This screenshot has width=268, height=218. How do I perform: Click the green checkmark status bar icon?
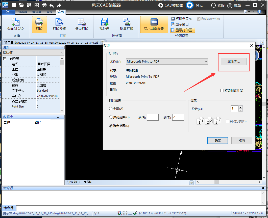coord(135,213)
